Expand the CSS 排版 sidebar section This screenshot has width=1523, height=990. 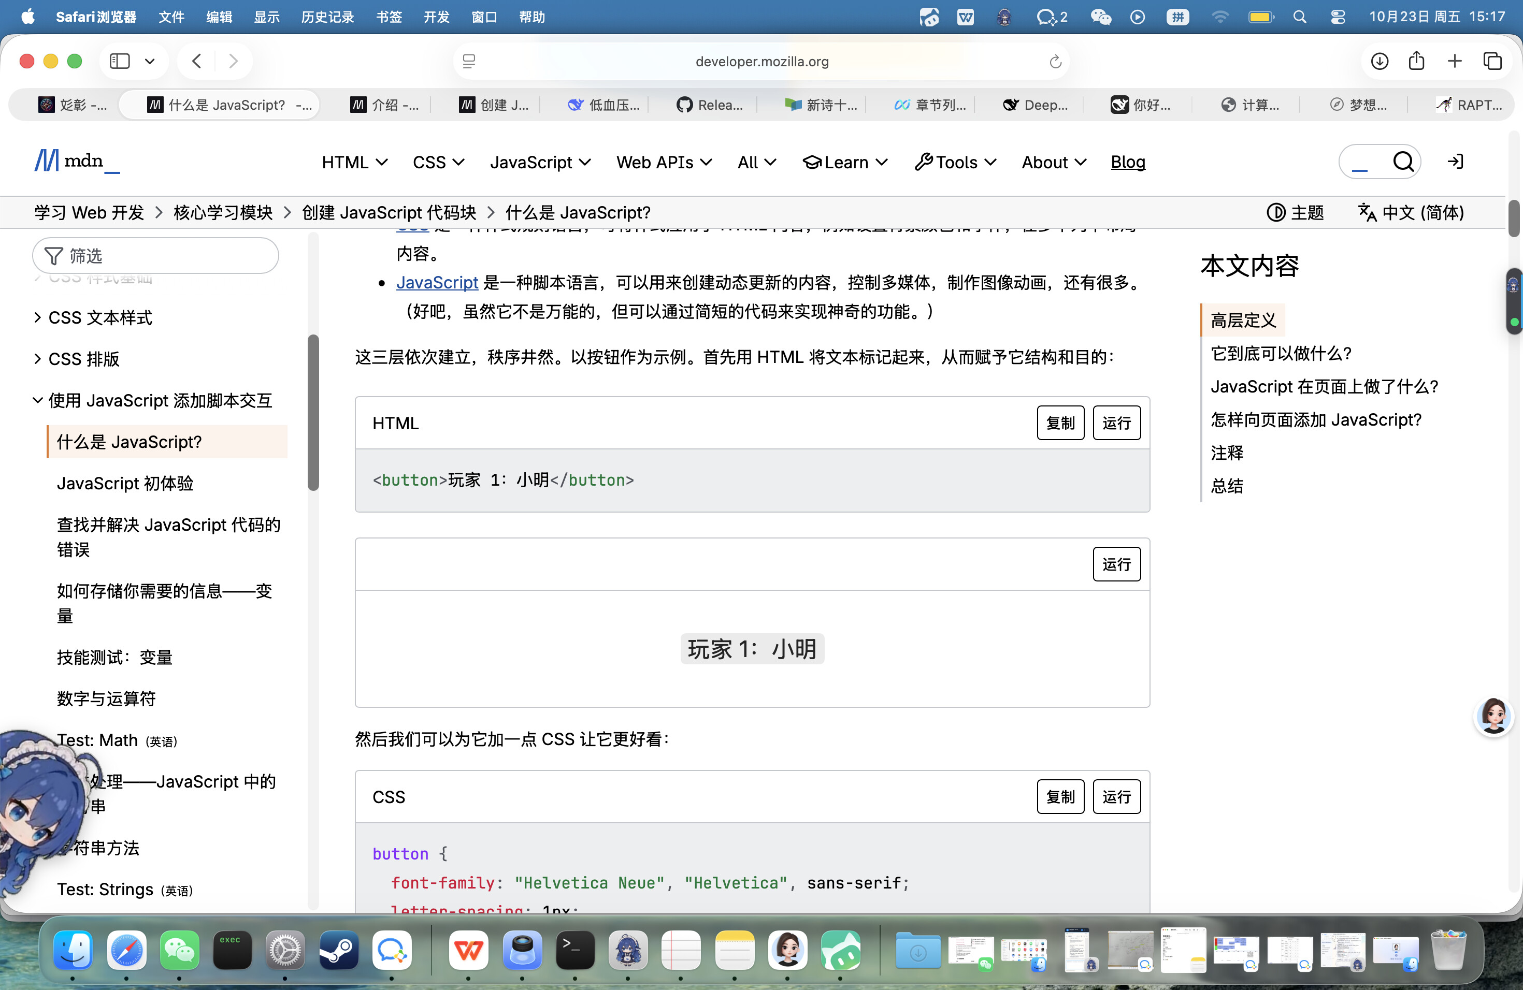[x=77, y=359]
